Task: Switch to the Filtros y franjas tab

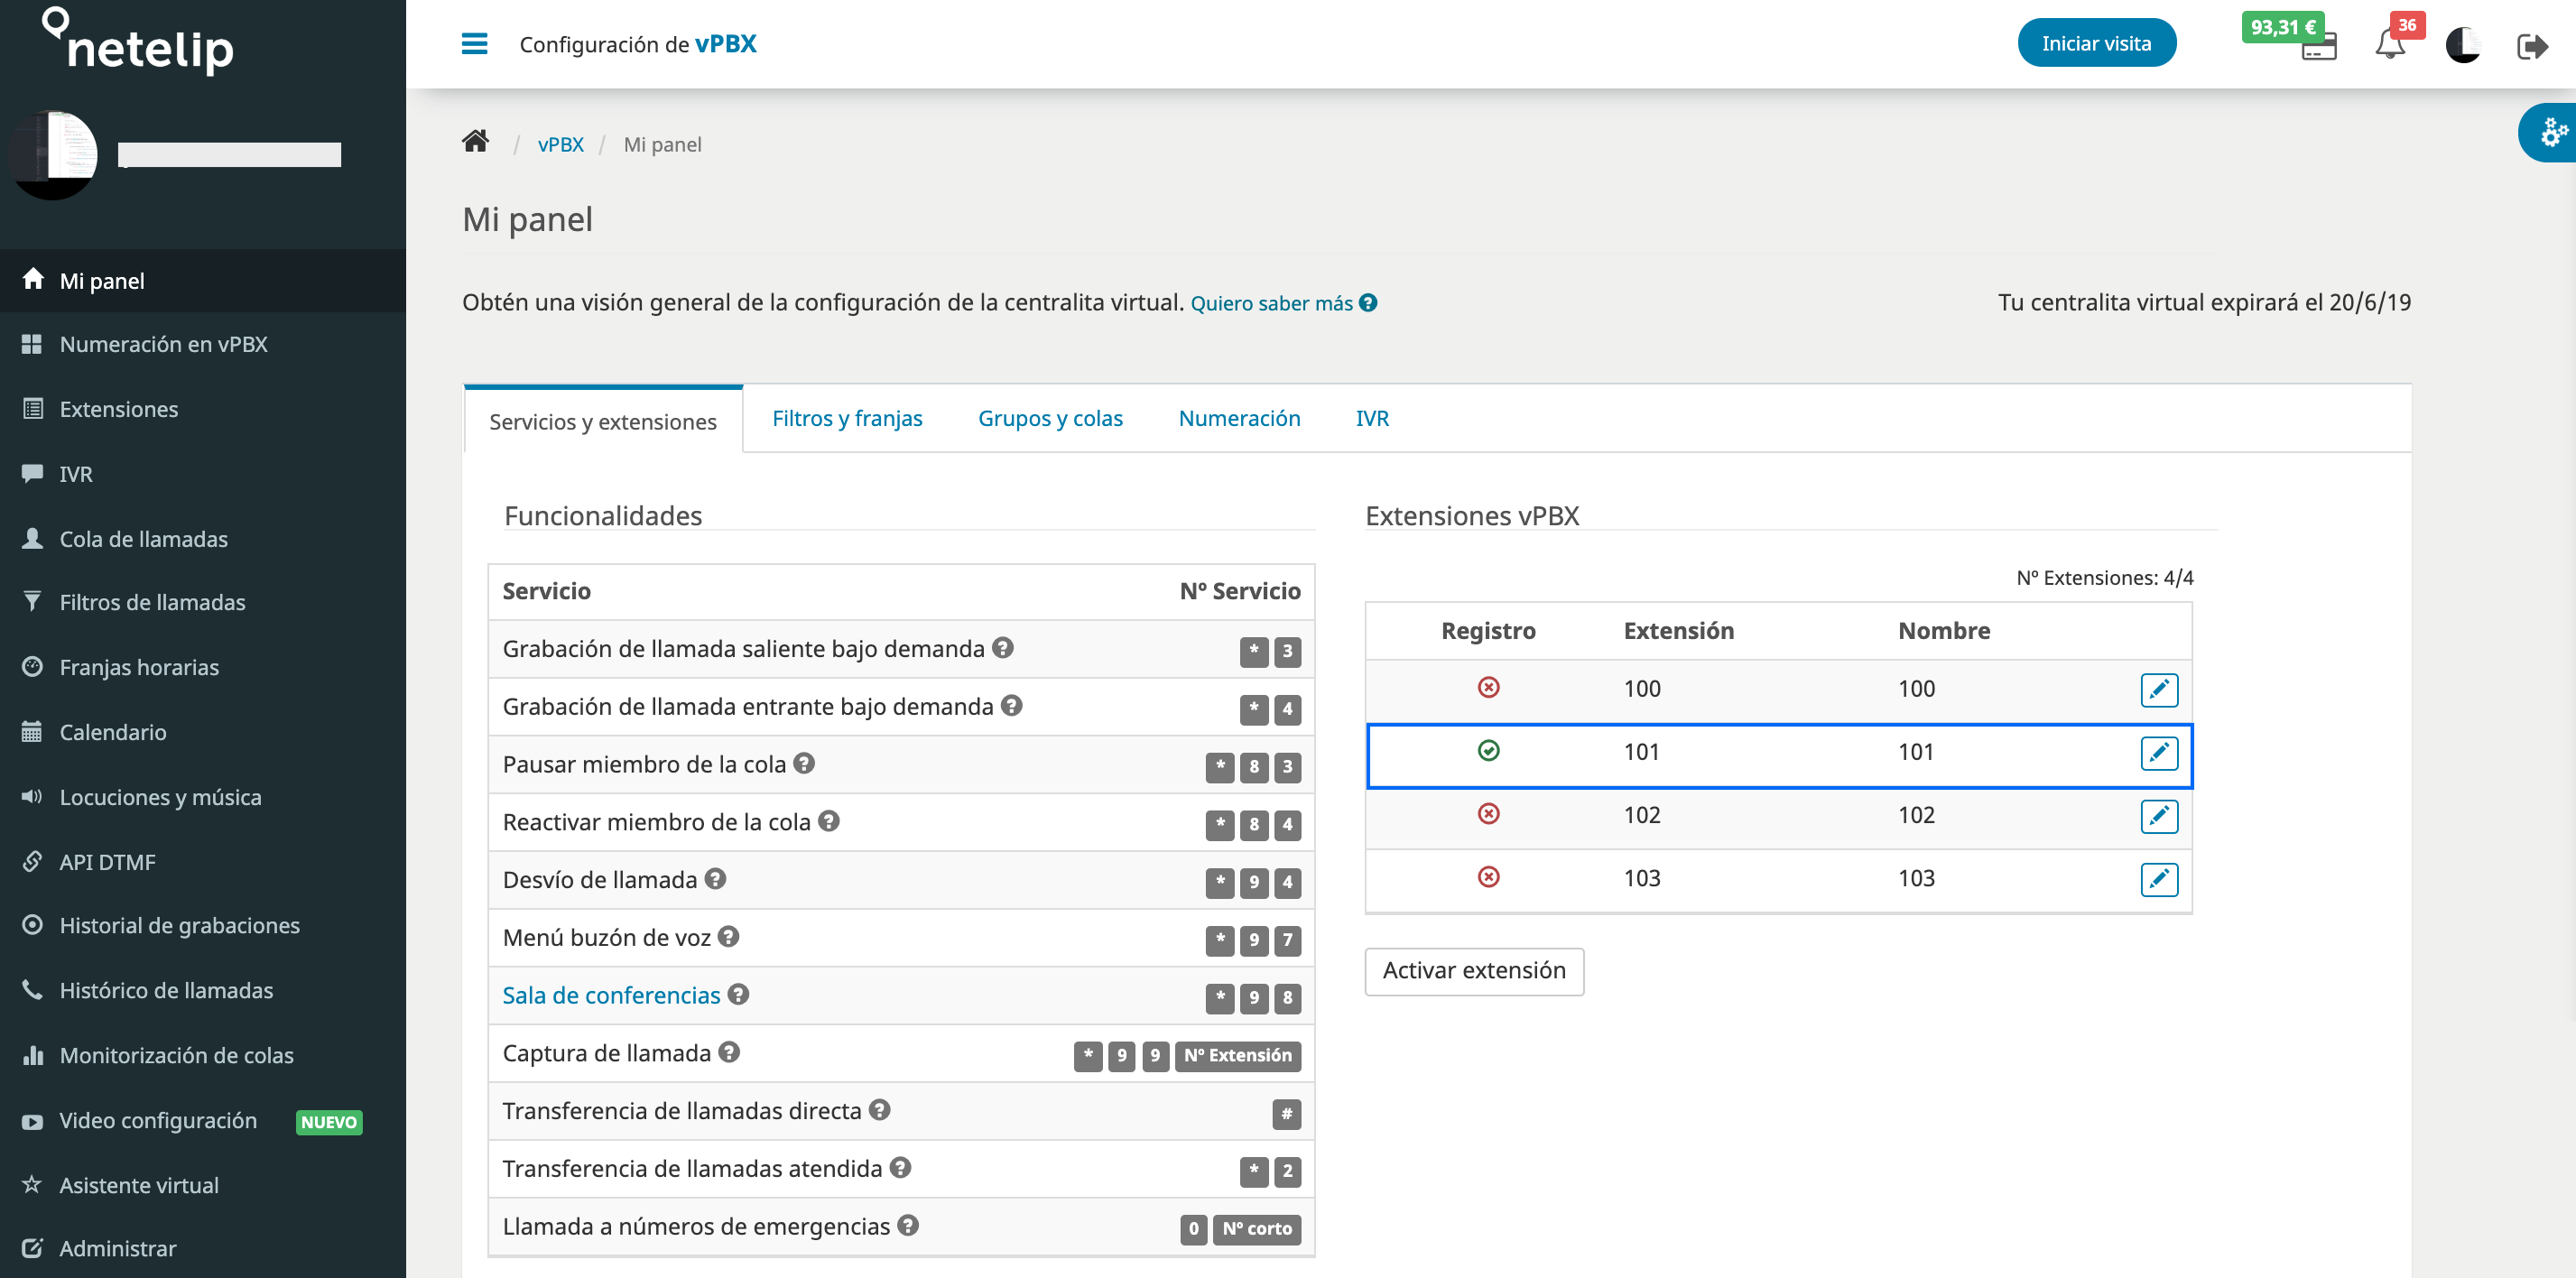Action: coord(846,418)
